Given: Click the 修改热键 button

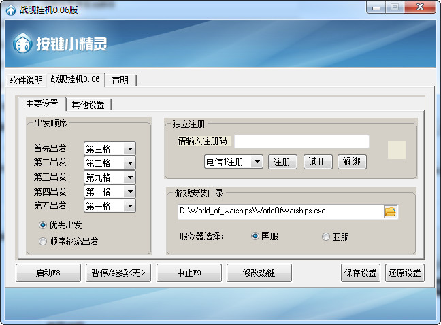Looking at the screenshot, I should (x=259, y=273).
